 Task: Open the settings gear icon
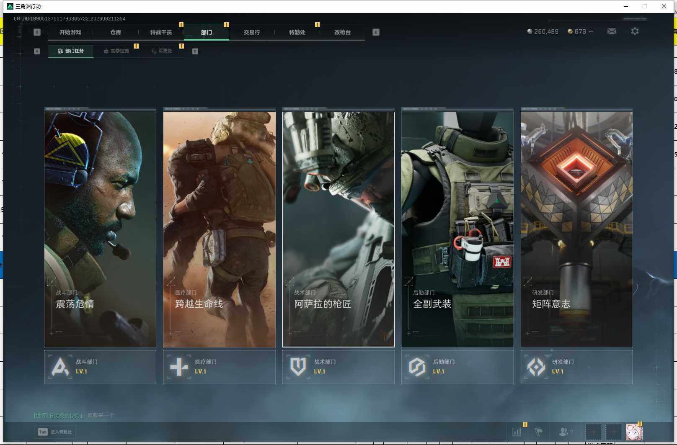click(x=635, y=31)
